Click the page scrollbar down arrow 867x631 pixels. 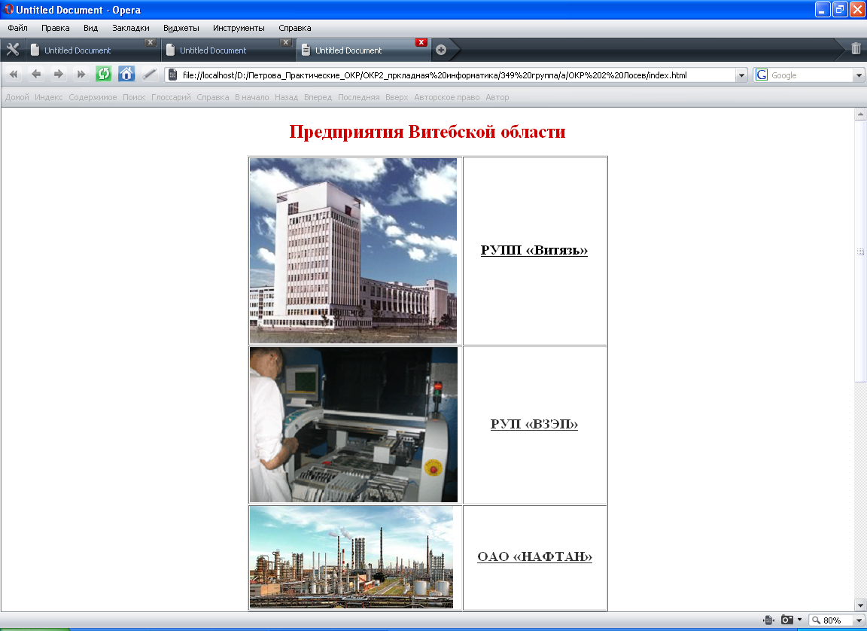[859, 605]
